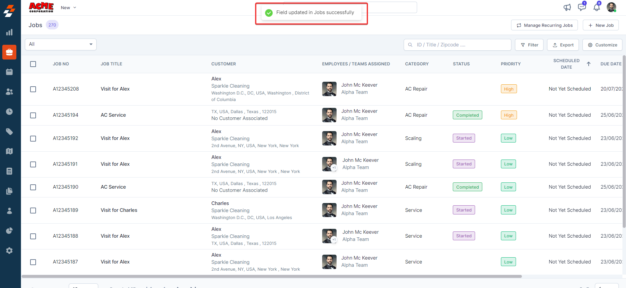Check the box for job A12345190
626x288 pixels.
pyautogui.click(x=33, y=187)
